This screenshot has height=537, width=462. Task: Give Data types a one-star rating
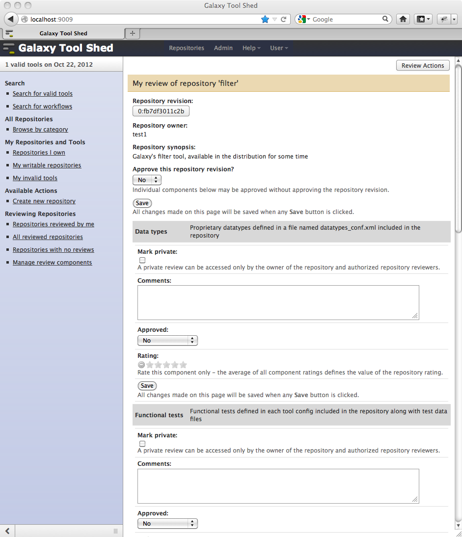[150, 365]
